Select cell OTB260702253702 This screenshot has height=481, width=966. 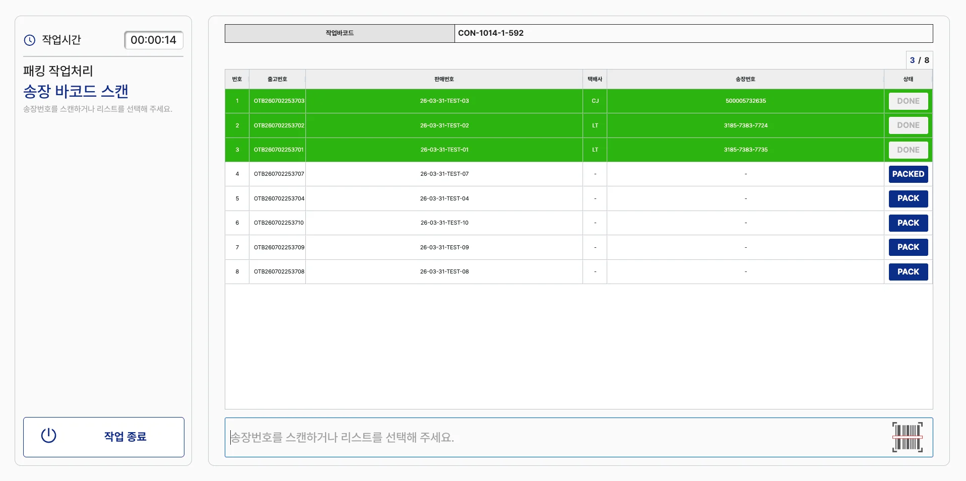point(279,125)
